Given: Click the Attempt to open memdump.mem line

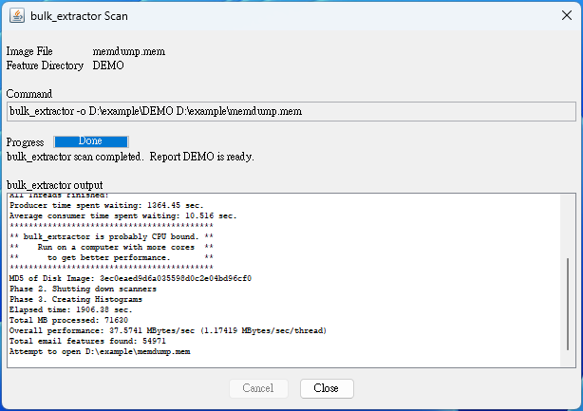Looking at the screenshot, I should 100,351.
